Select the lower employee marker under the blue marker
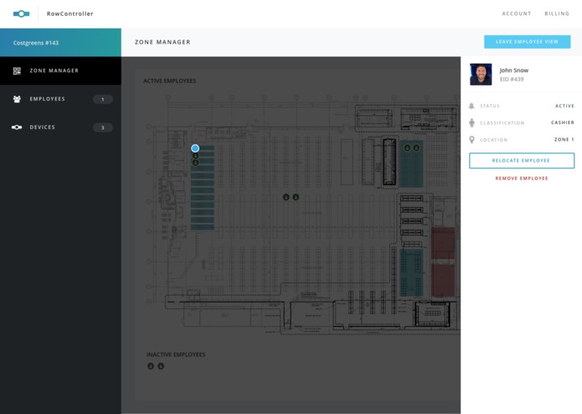The height and width of the screenshot is (414, 582). 196,163
